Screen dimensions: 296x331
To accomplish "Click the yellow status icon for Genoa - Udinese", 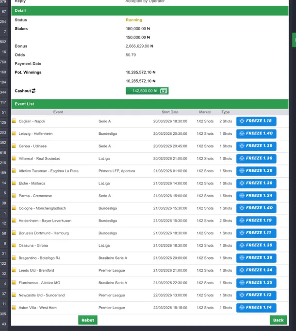I will click(x=14, y=146).
